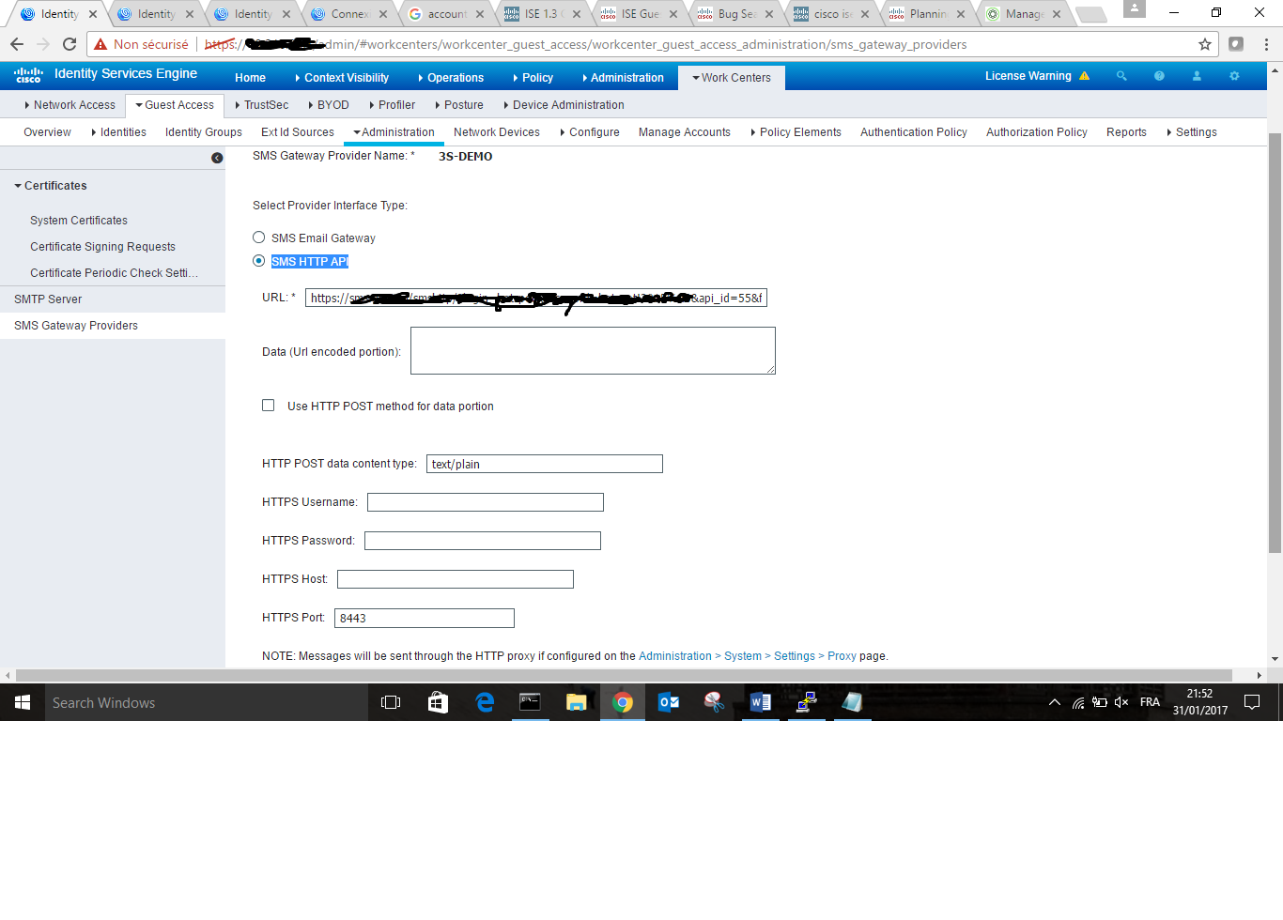Open Word from the taskbar
The width and height of the screenshot is (1283, 920).
(x=761, y=702)
